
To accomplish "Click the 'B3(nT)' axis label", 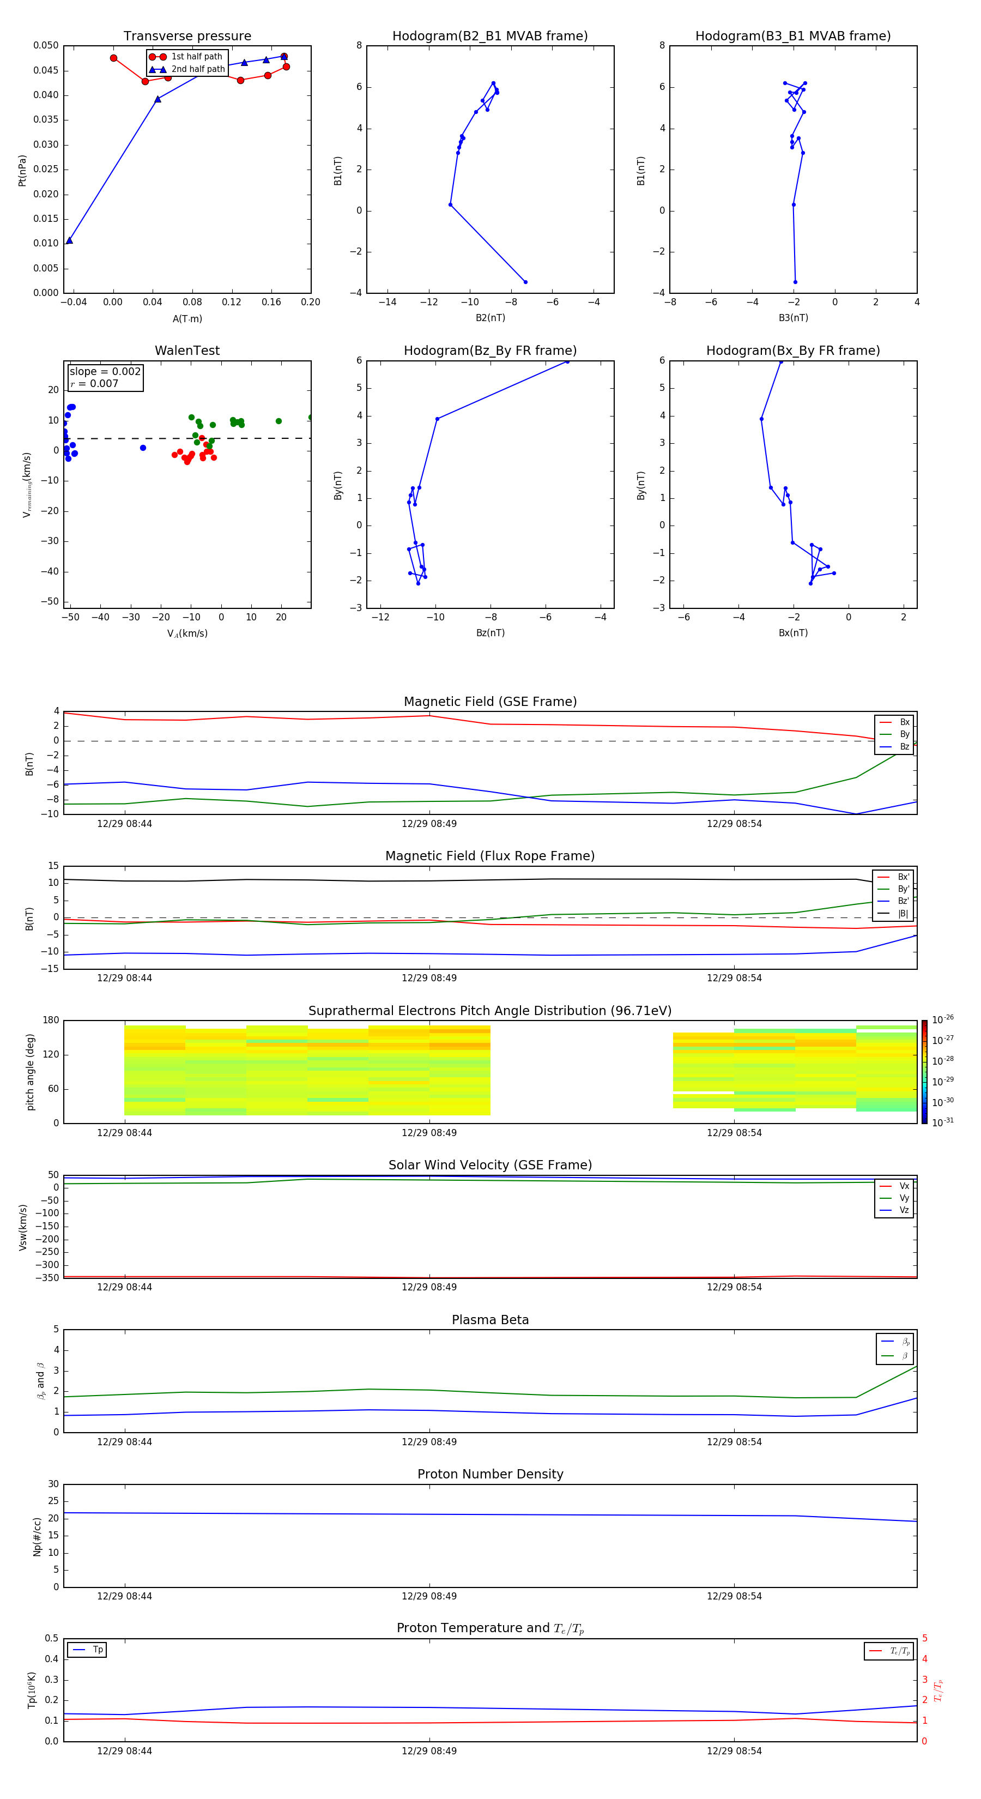I will coord(793,318).
